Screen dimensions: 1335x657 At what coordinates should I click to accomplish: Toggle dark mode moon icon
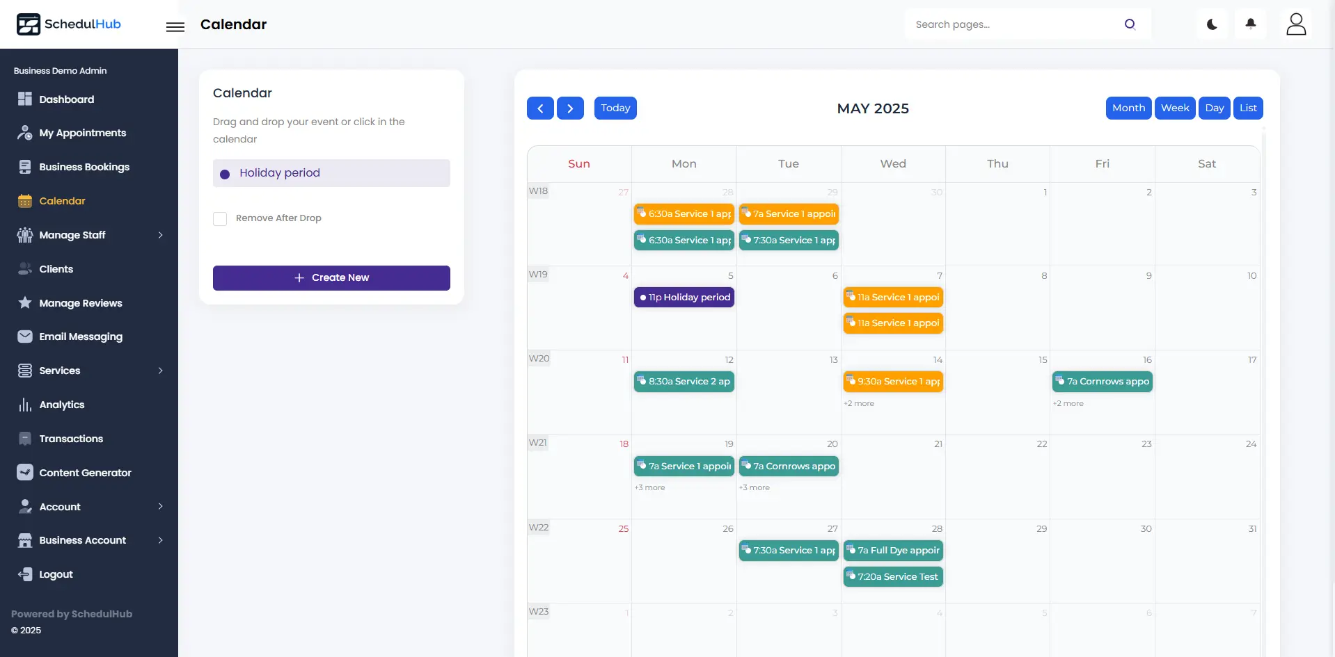pos(1212,24)
